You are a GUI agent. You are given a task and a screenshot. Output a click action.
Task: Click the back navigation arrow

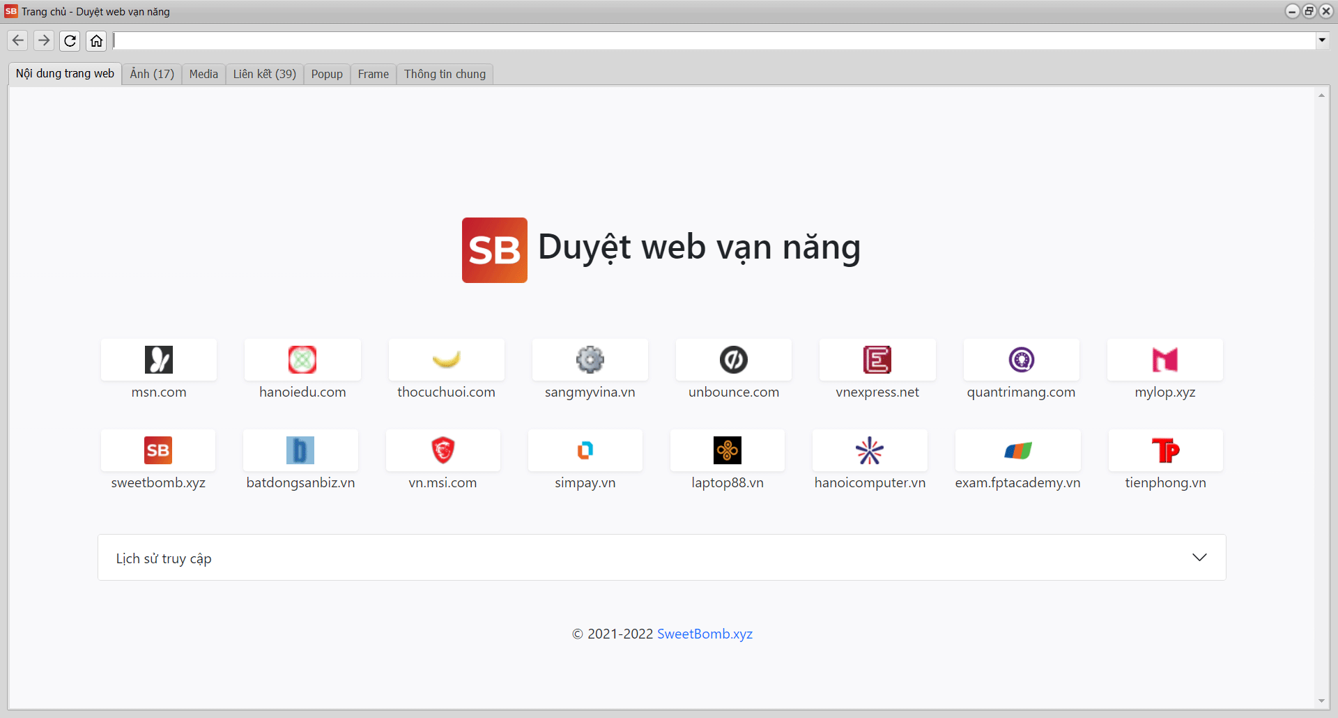tap(18, 40)
